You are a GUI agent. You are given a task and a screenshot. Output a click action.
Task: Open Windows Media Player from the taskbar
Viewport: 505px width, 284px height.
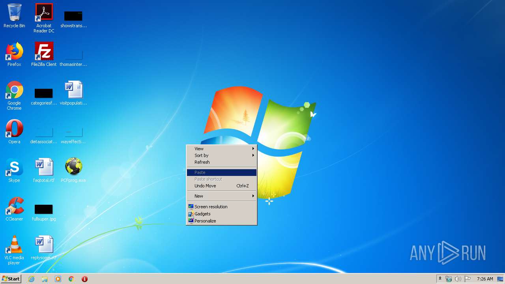58,279
